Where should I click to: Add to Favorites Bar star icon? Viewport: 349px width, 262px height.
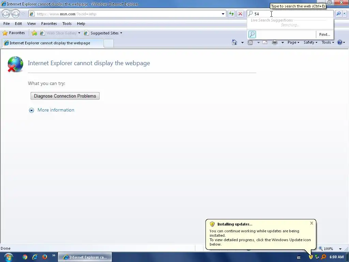pos(34,33)
